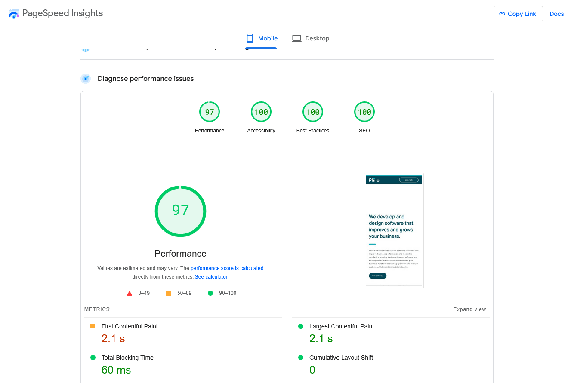Click the First Contentful Paint orange square

pyautogui.click(x=93, y=326)
